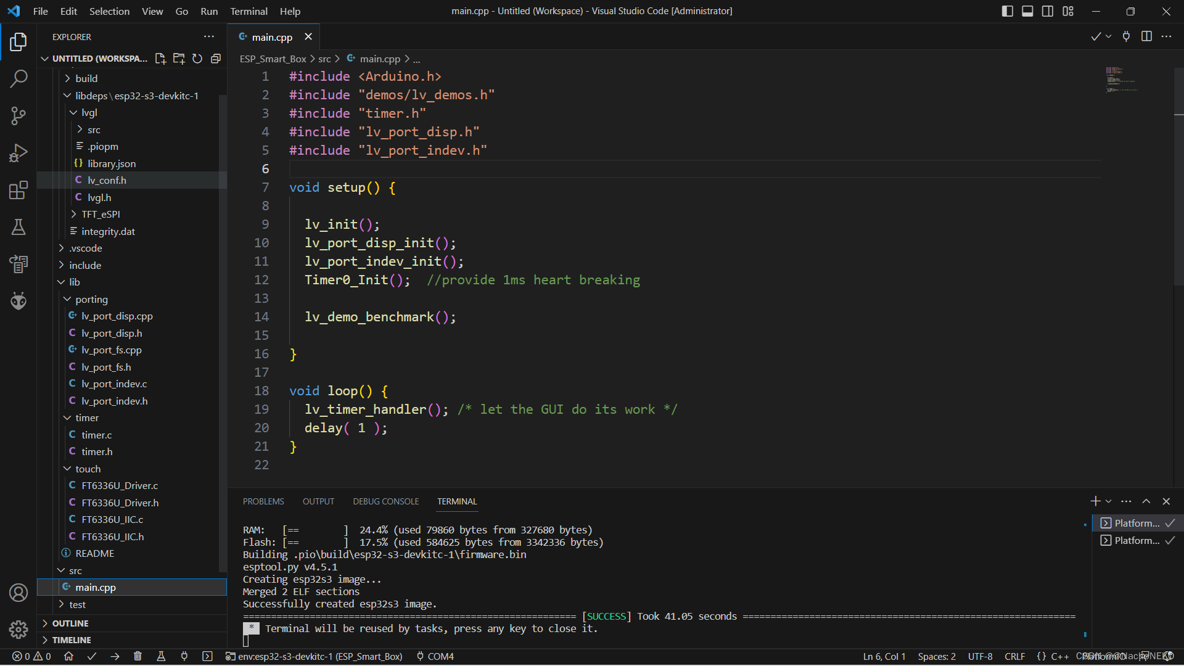Screen dimensions: 1184x666
Task: Select the TERMINAL tab in panel
Action: click(x=457, y=501)
